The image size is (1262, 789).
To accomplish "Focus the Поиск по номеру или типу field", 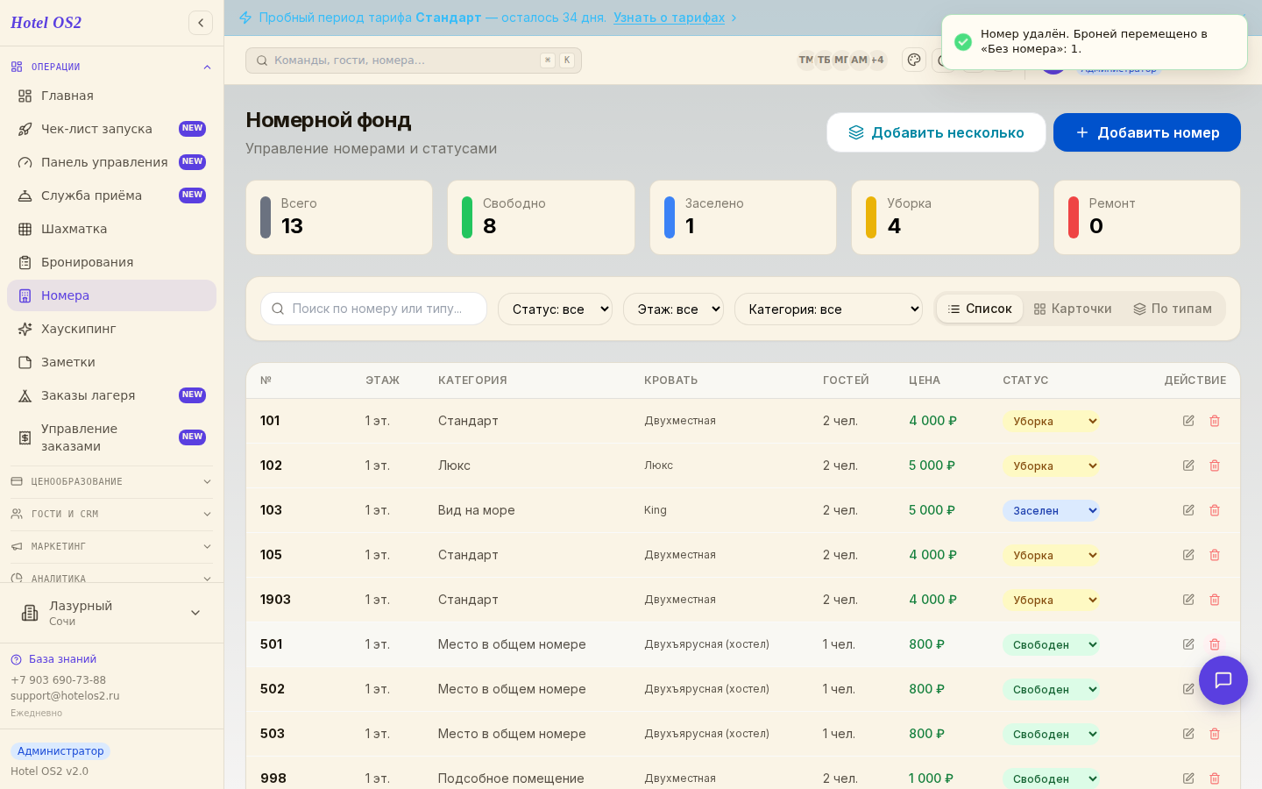I will 373,309.
